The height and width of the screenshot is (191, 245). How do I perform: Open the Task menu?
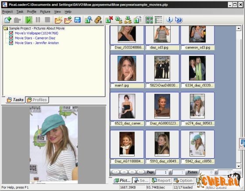[20, 12]
